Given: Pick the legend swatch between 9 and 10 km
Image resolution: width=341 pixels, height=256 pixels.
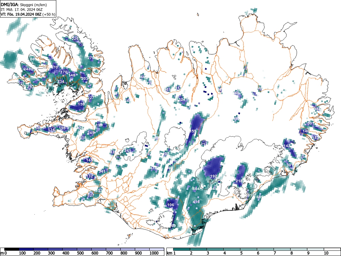Looking at the screenshot, I should [x=315, y=249].
